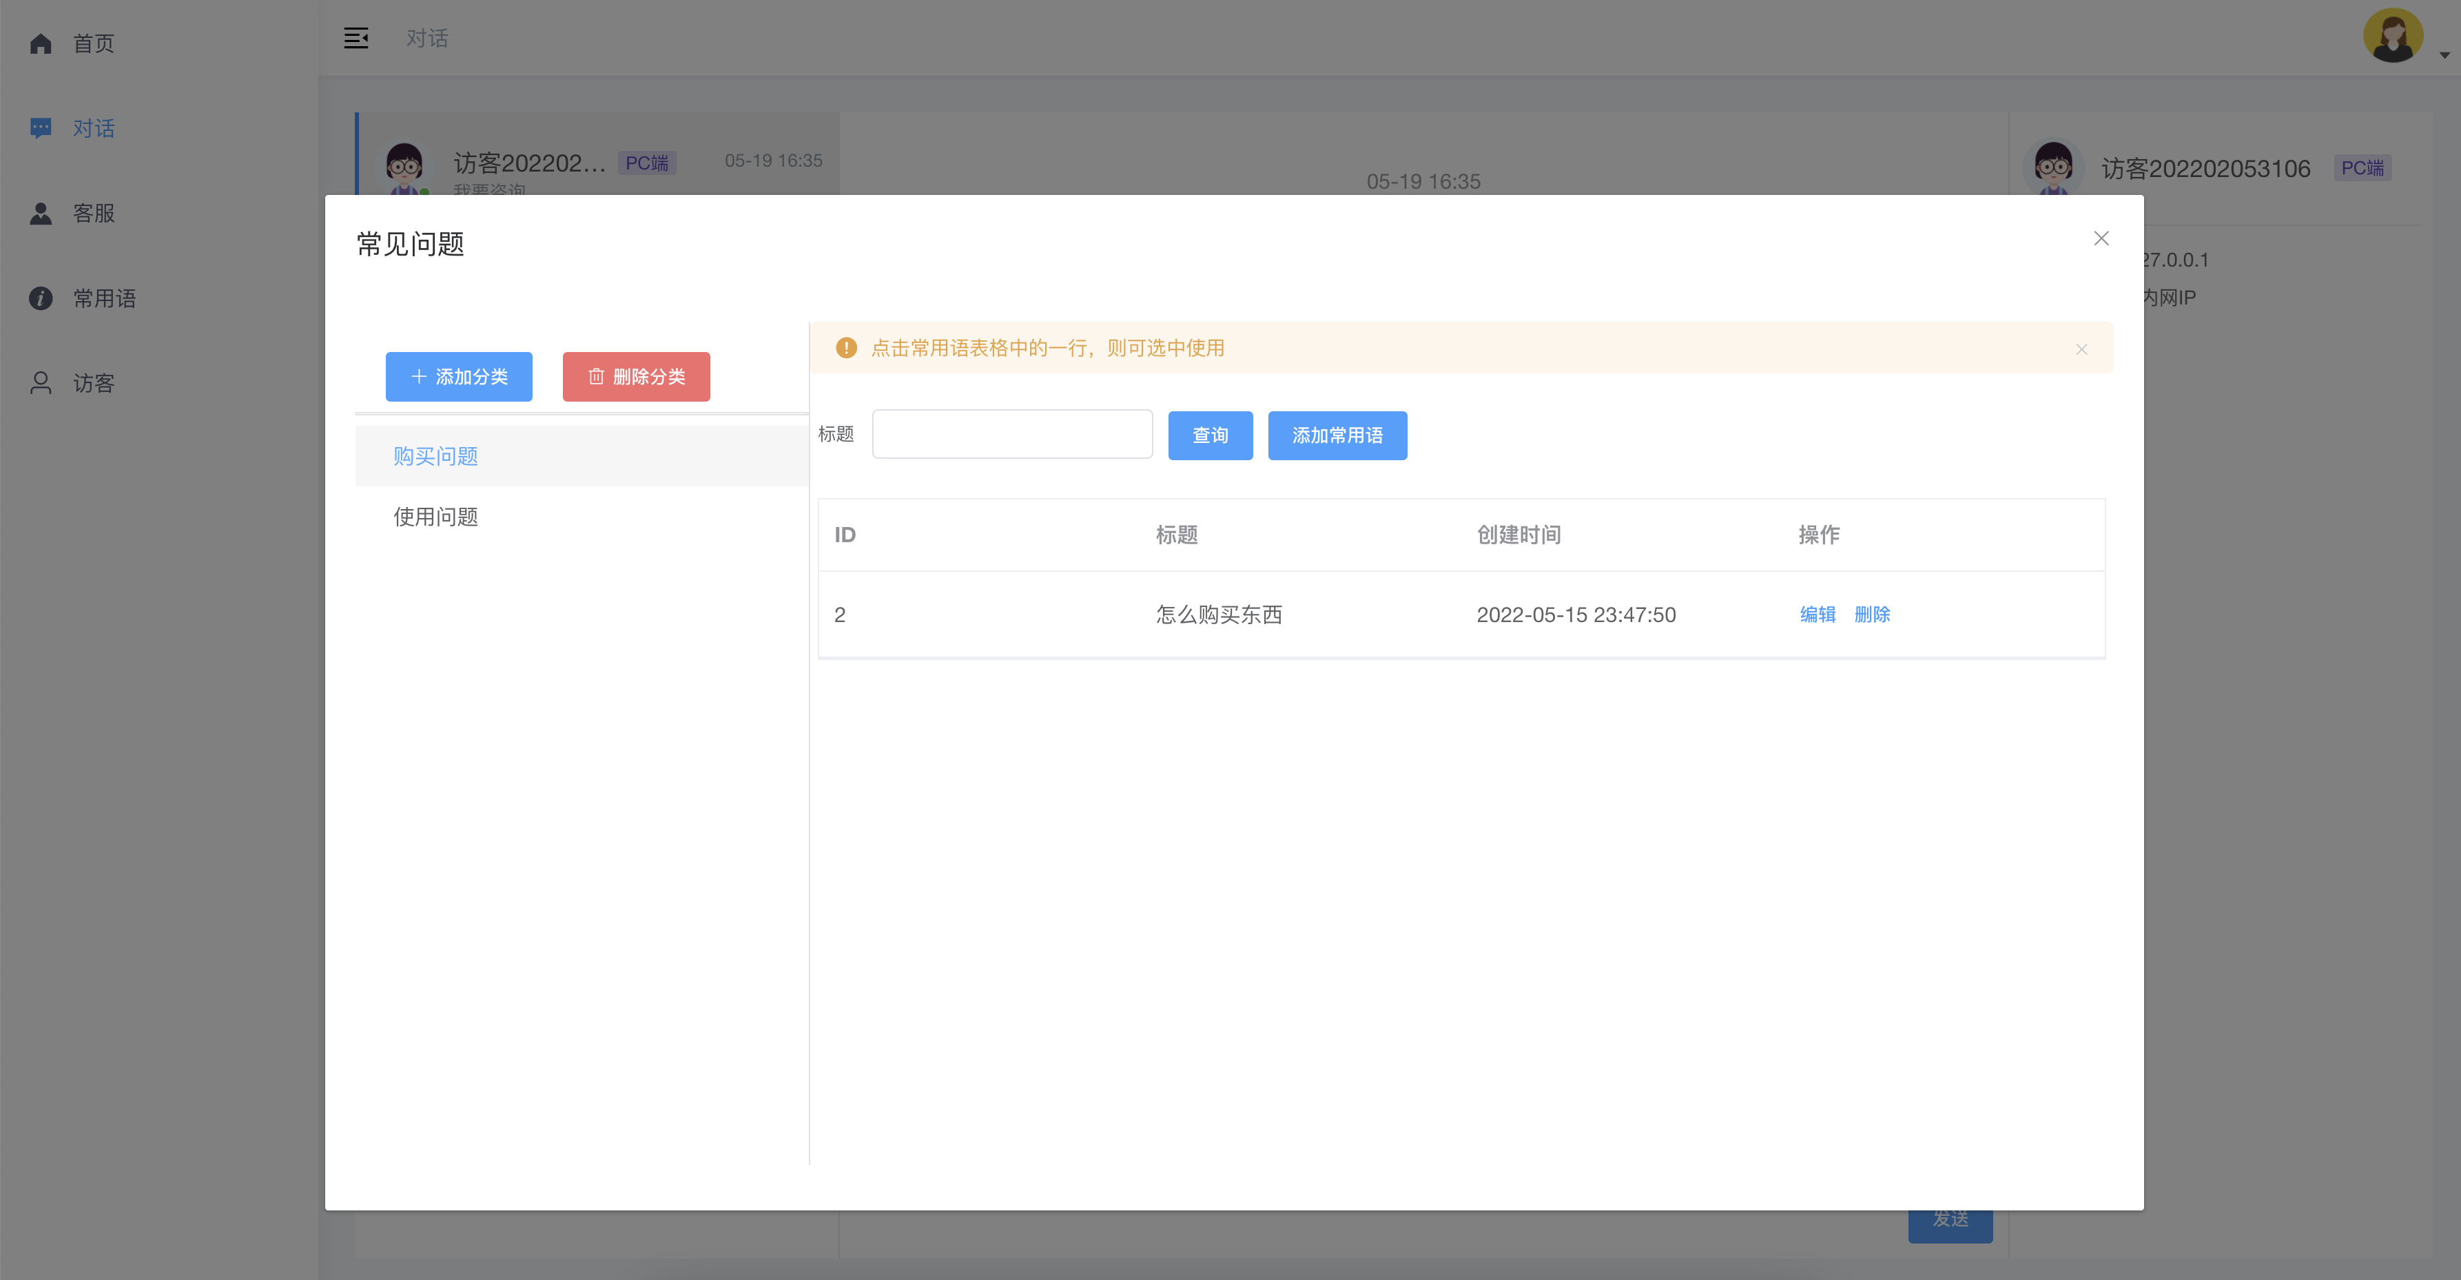Click the chat bubble icon for 对话
The width and height of the screenshot is (2461, 1280).
click(40, 128)
